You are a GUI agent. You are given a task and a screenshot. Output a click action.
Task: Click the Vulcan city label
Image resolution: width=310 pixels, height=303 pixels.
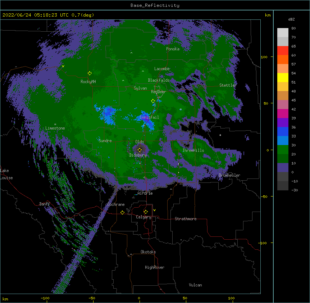(195, 285)
